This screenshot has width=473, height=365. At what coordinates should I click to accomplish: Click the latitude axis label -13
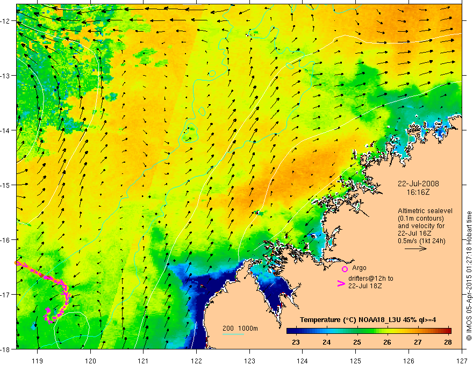pos(6,76)
